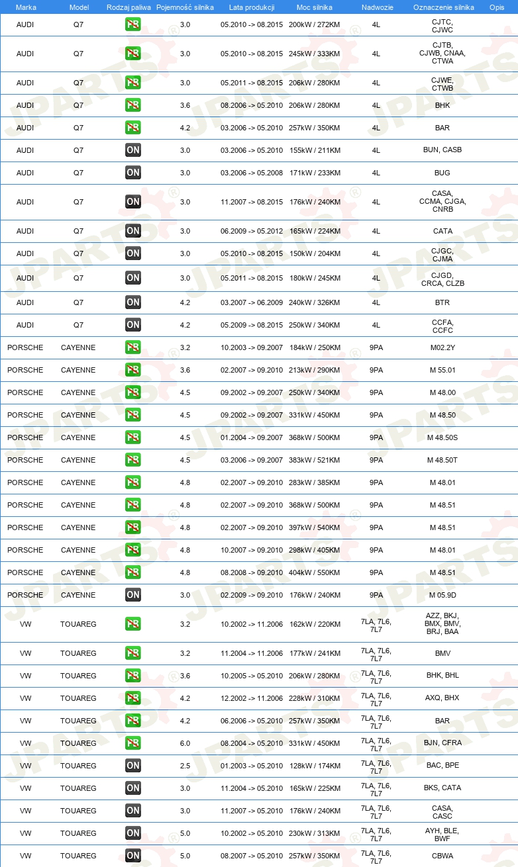Click the '200kW / 272KM' power cell
518x867 pixels.
point(315,24)
